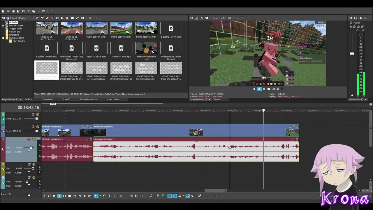The height and width of the screenshot is (210, 373).
Task: Switch to the Trimmer tab
Action: click(217, 99)
